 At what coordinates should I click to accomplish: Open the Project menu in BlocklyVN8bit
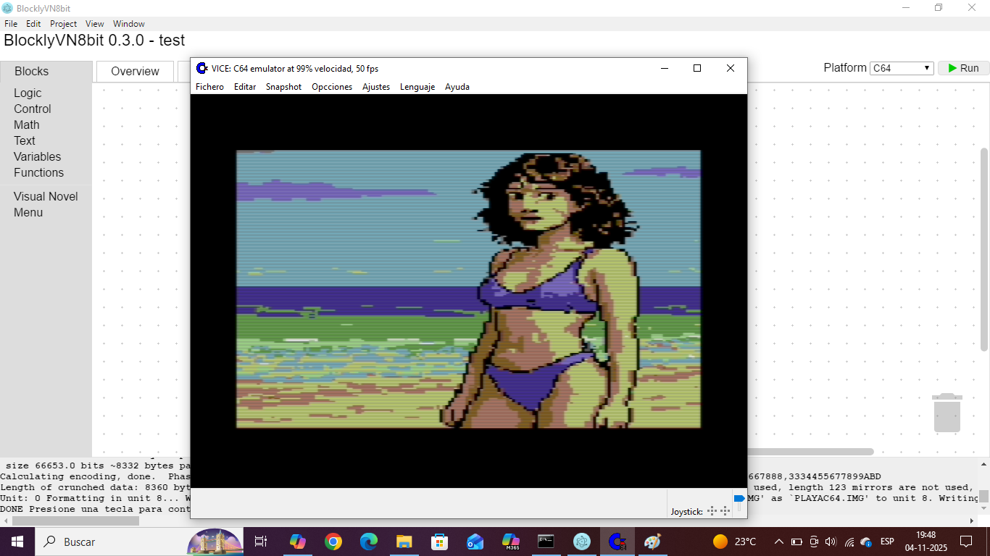coord(64,24)
